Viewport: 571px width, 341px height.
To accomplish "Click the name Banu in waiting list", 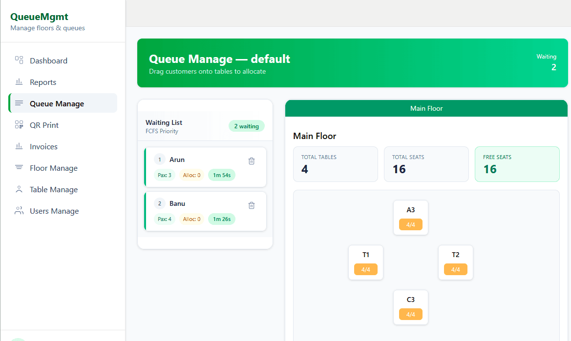I will coord(177,203).
